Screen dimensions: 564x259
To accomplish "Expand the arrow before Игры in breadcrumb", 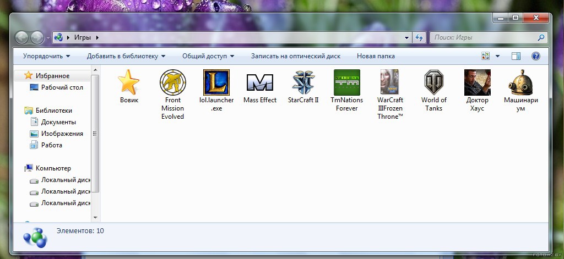I will coord(68,37).
